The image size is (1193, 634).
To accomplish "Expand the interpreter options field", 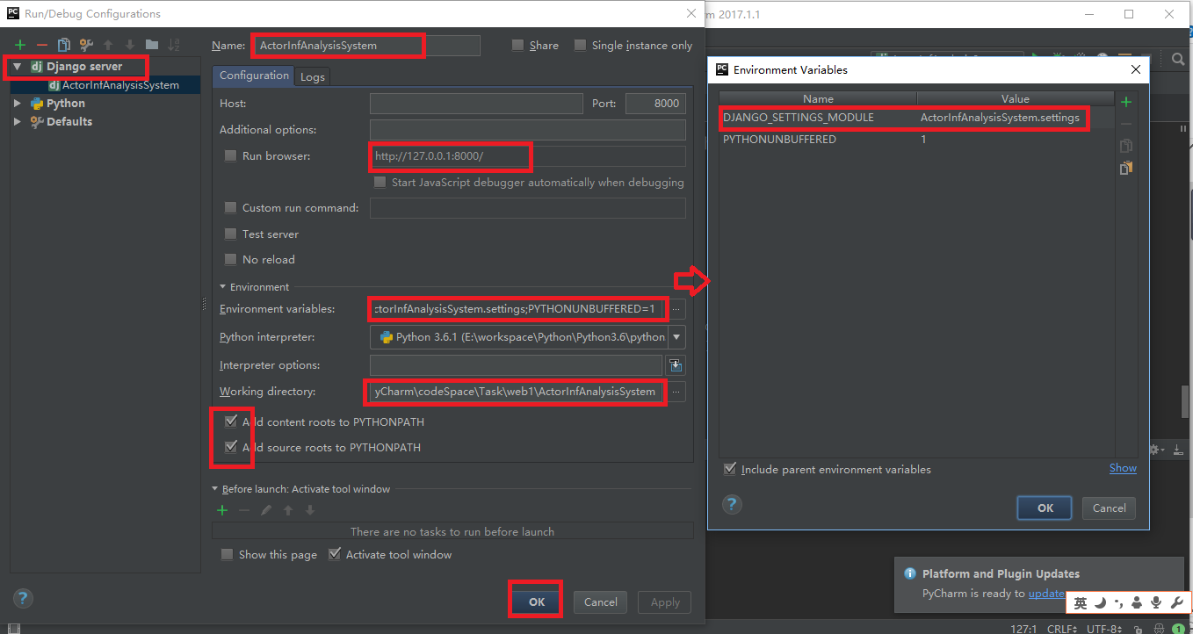I will [x=676, y=365].
